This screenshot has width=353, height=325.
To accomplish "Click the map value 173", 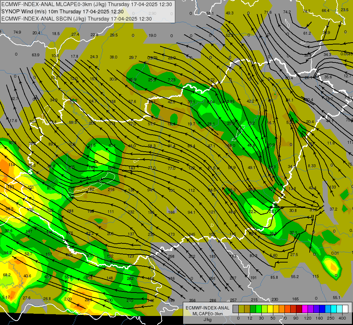I will pyautogui.click(x=171, y=235).
